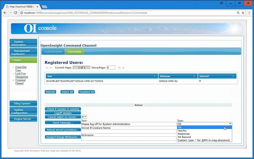Open Management Dashboard sidebar menu
The image size is (254, 159).
[x=23, y=52]
